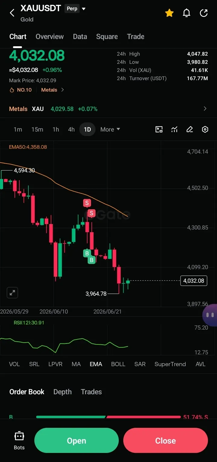The height and width of the screenshot is (462, 217).
Task: Switch to the Chart tab
Action: click(x=18, y=37)
